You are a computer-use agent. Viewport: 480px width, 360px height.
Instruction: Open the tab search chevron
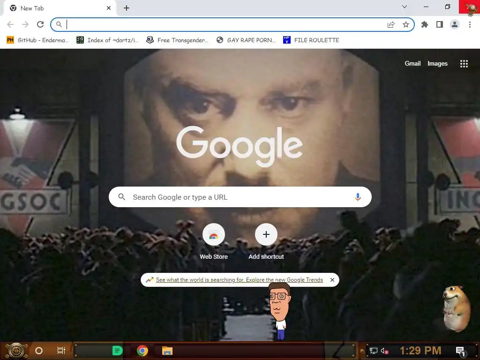pyautogui.click(x=405, y=7)
